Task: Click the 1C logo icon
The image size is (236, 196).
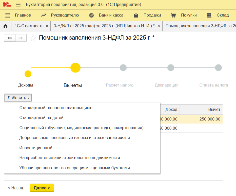Action: pyautogui.click(x=7, y=5)
